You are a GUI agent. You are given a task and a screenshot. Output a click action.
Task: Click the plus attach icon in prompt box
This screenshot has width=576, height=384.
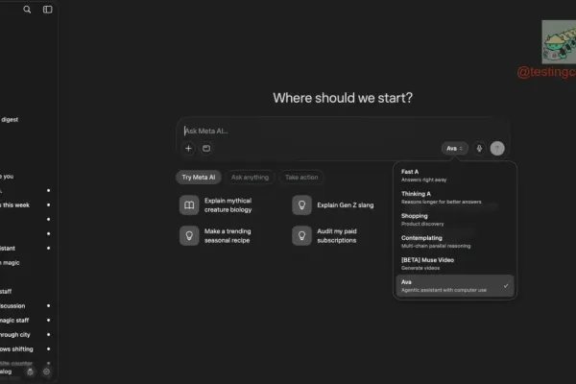pos(188,149)
